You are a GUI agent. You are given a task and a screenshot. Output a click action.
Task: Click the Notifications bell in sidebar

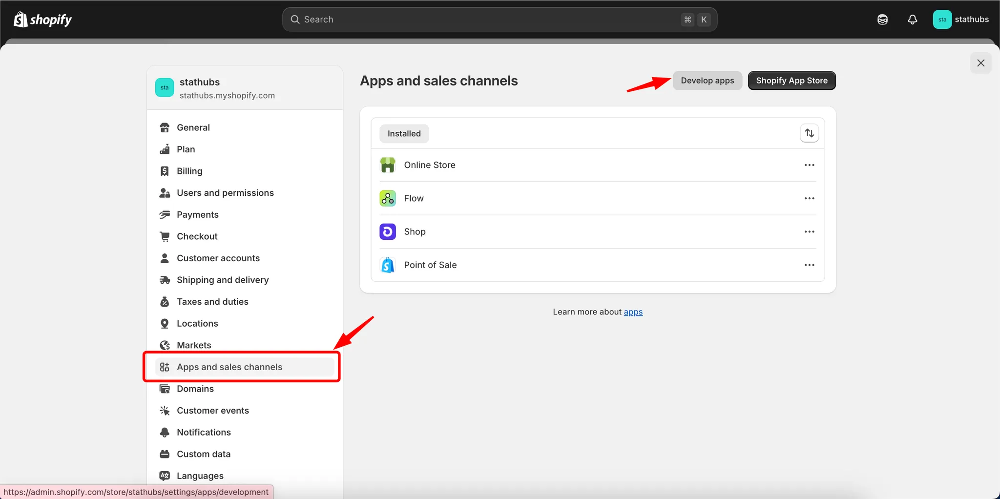tap(165, 432)
